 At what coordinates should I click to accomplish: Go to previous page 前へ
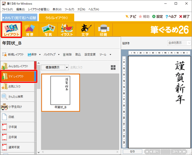[155, 152]
